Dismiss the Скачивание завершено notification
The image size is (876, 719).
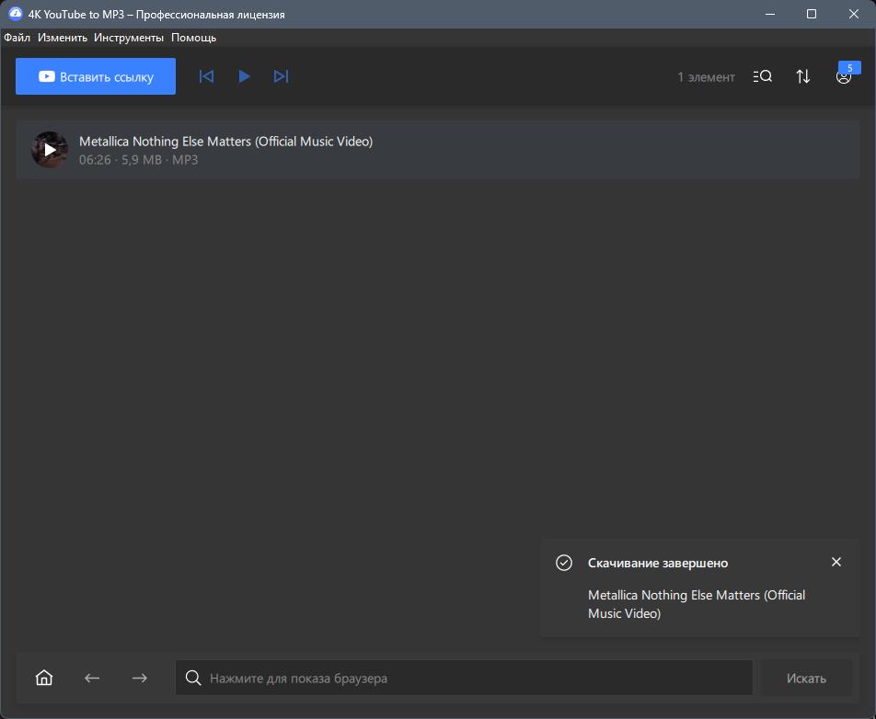(x=836, y=562)
